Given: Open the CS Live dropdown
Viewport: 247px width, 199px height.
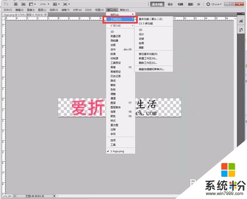Looking at the screenshot, I should (214, 4).
